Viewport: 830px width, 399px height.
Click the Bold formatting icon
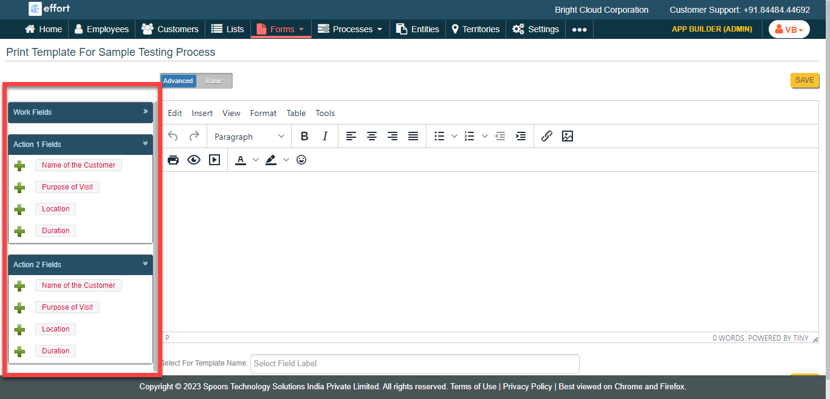coord(304,137)
